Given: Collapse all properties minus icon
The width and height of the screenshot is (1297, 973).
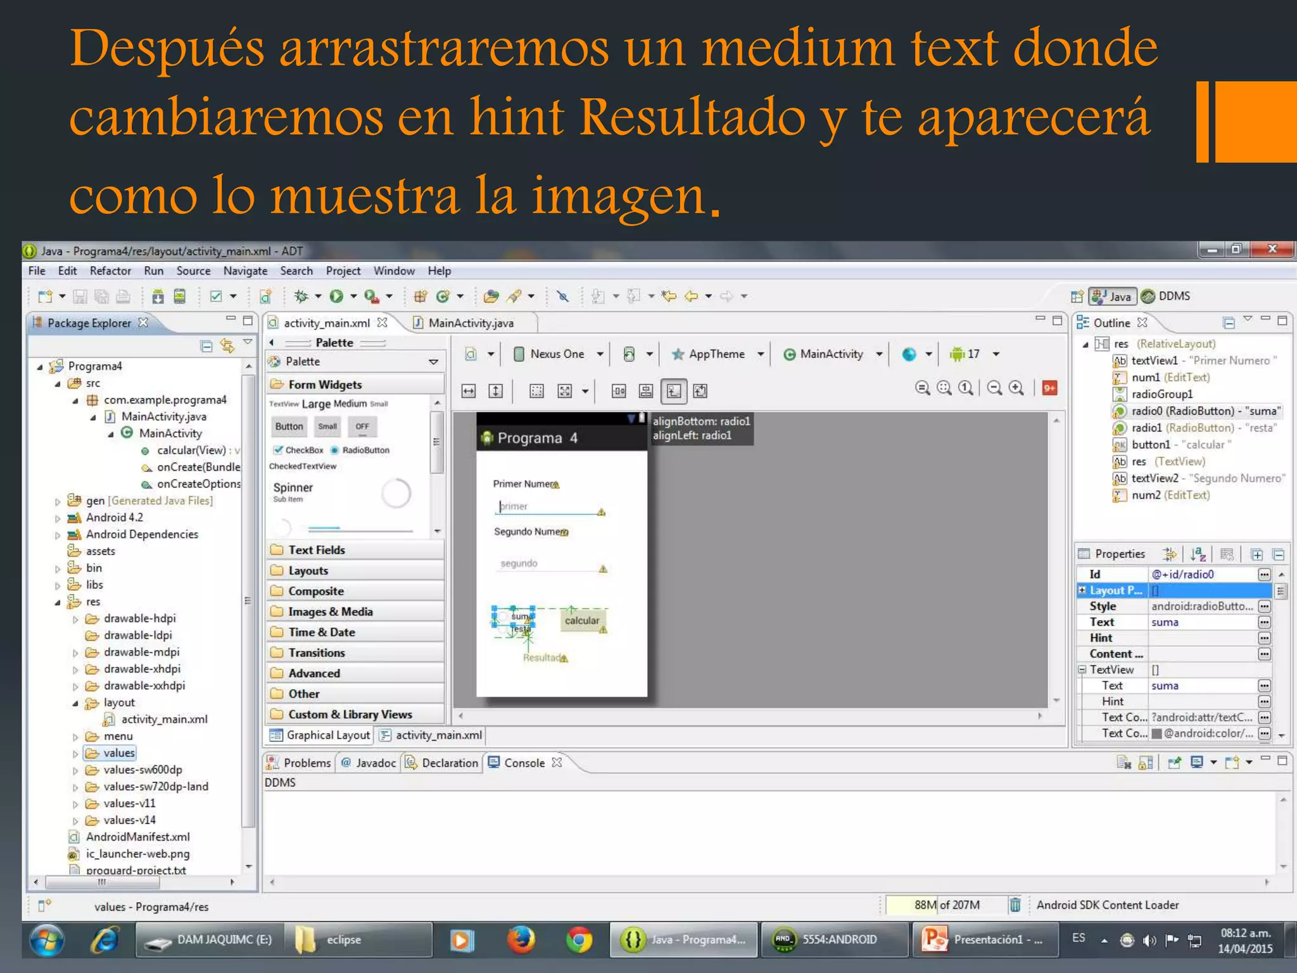Looking at the screenshot, I should click(x=1279, y=555).
